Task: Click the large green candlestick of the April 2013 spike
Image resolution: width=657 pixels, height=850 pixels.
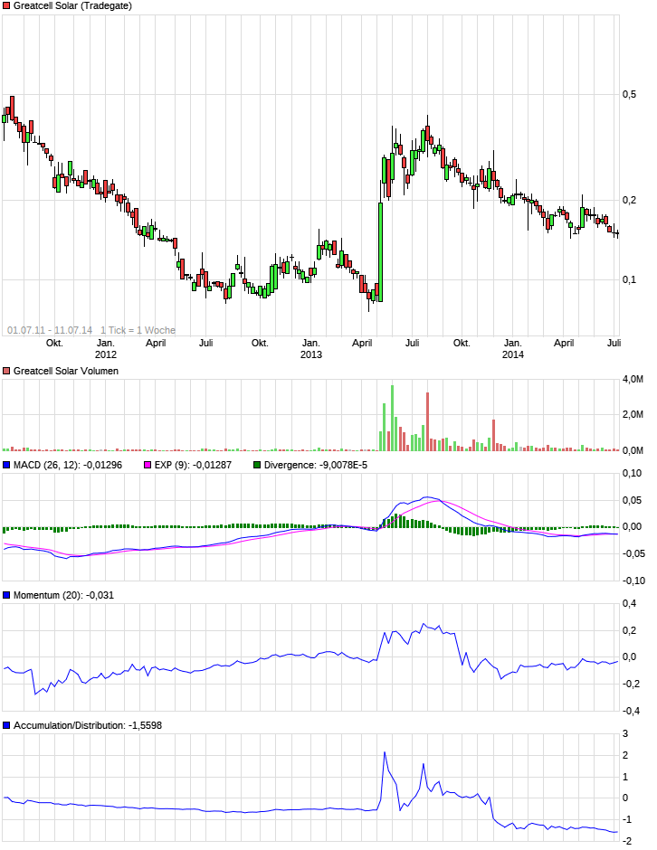Action: 381,252
